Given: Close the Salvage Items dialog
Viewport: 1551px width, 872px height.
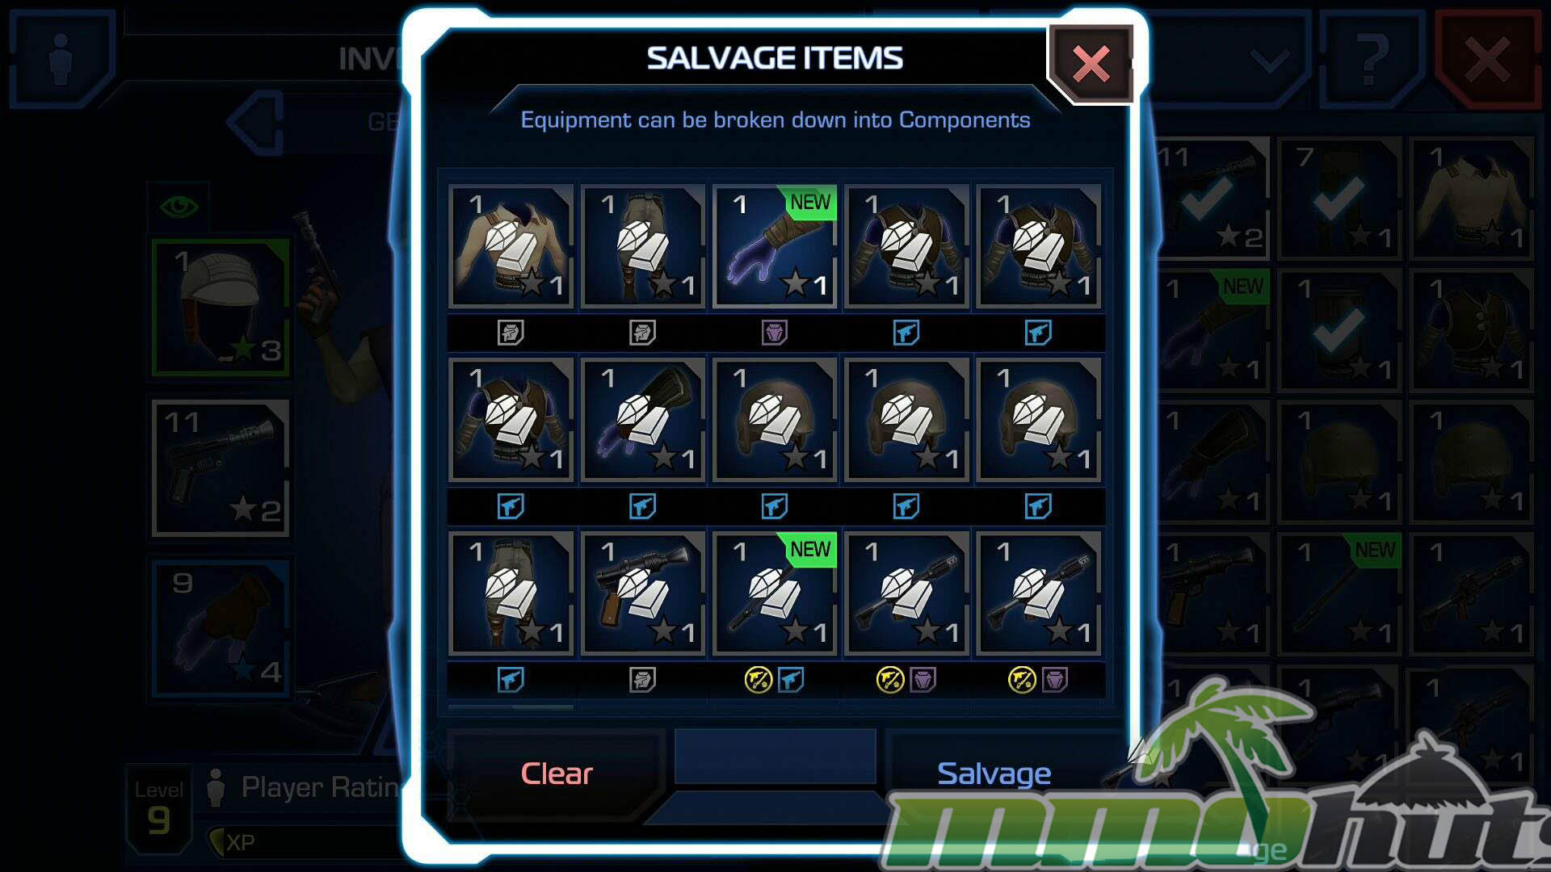Looking at the screenshot, I should tap(1091, 64).
